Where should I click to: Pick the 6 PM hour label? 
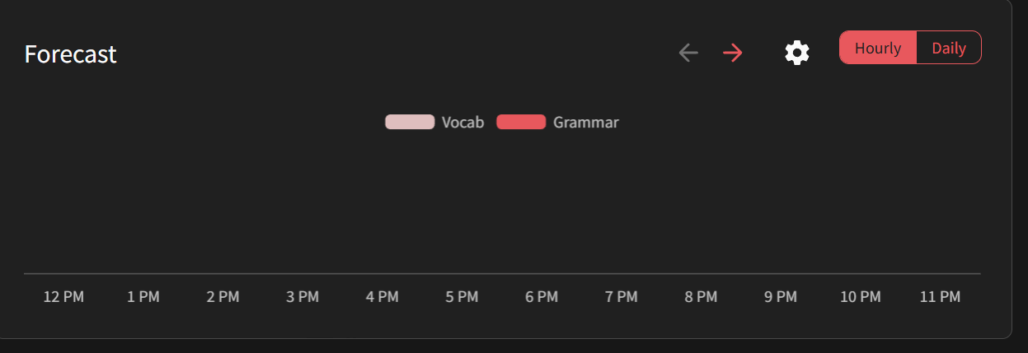click(x=542, y=297)
